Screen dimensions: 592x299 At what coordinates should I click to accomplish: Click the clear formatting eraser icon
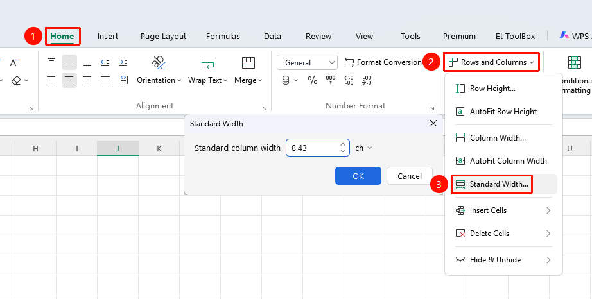click(16, 80)
